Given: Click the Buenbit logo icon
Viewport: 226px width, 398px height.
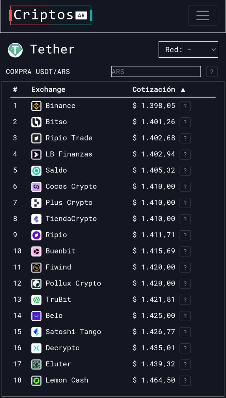Looking at the screenshot, I should click(36, 251).
